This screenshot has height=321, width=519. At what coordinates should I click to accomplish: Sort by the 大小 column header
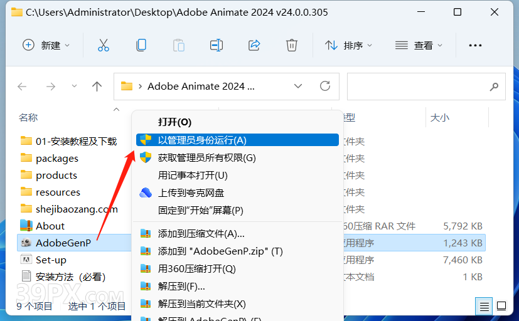[x=439, y=118]
